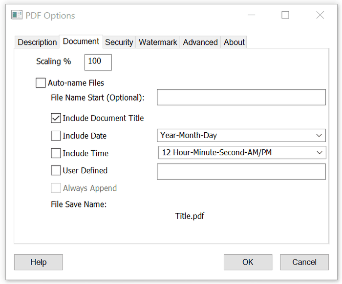Click the User Defined text field

coord(241,172)
